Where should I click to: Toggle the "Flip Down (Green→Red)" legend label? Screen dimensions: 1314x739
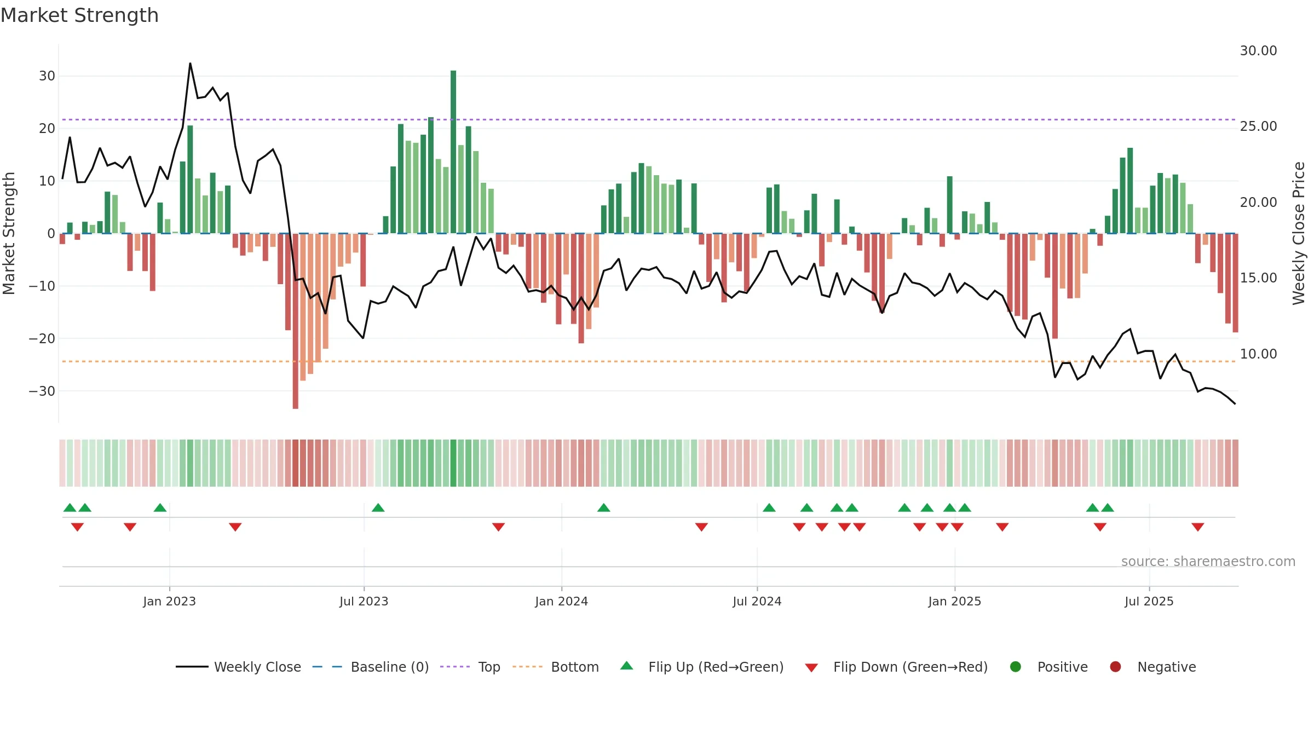pyautogui.click(x=910, y=667)
